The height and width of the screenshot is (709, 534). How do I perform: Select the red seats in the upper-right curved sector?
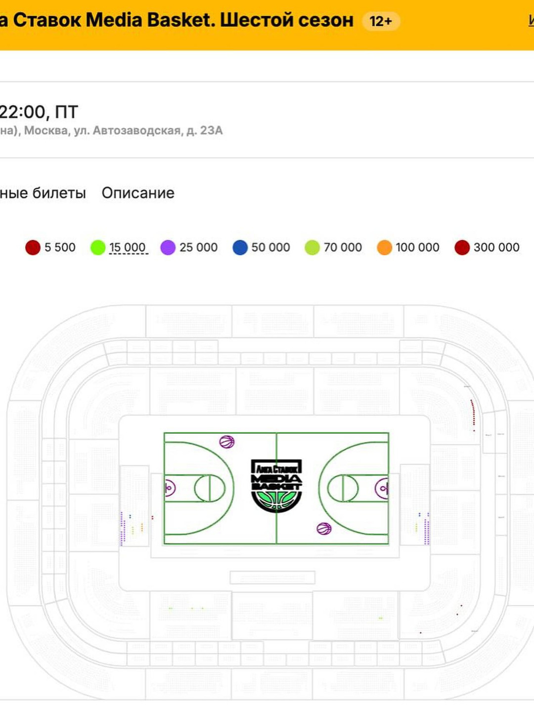point(473,413)
